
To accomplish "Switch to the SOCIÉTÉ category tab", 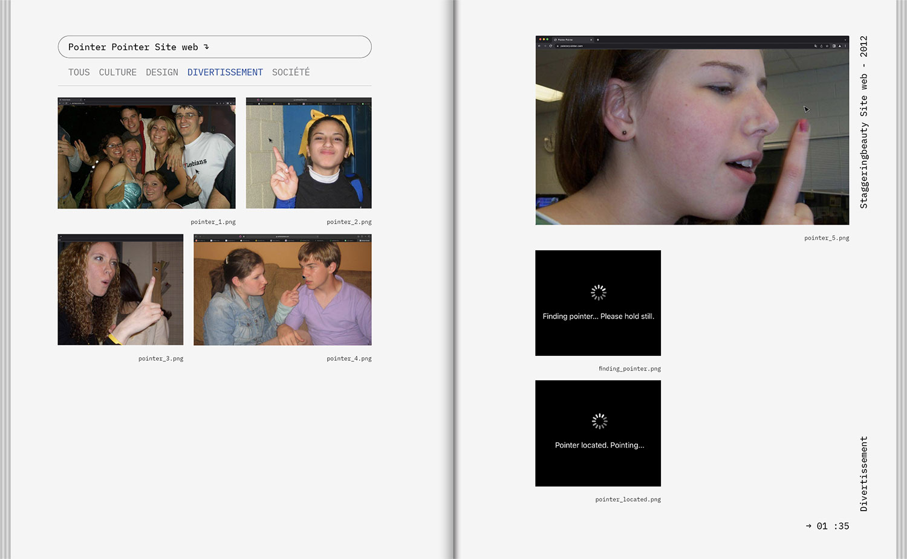I will click(x=290, y=72).
